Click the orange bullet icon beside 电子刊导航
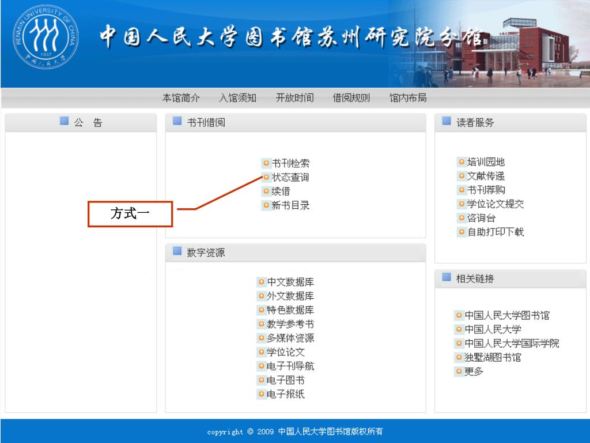This screenshot has height=443, width=590. [x=262, y=366]
